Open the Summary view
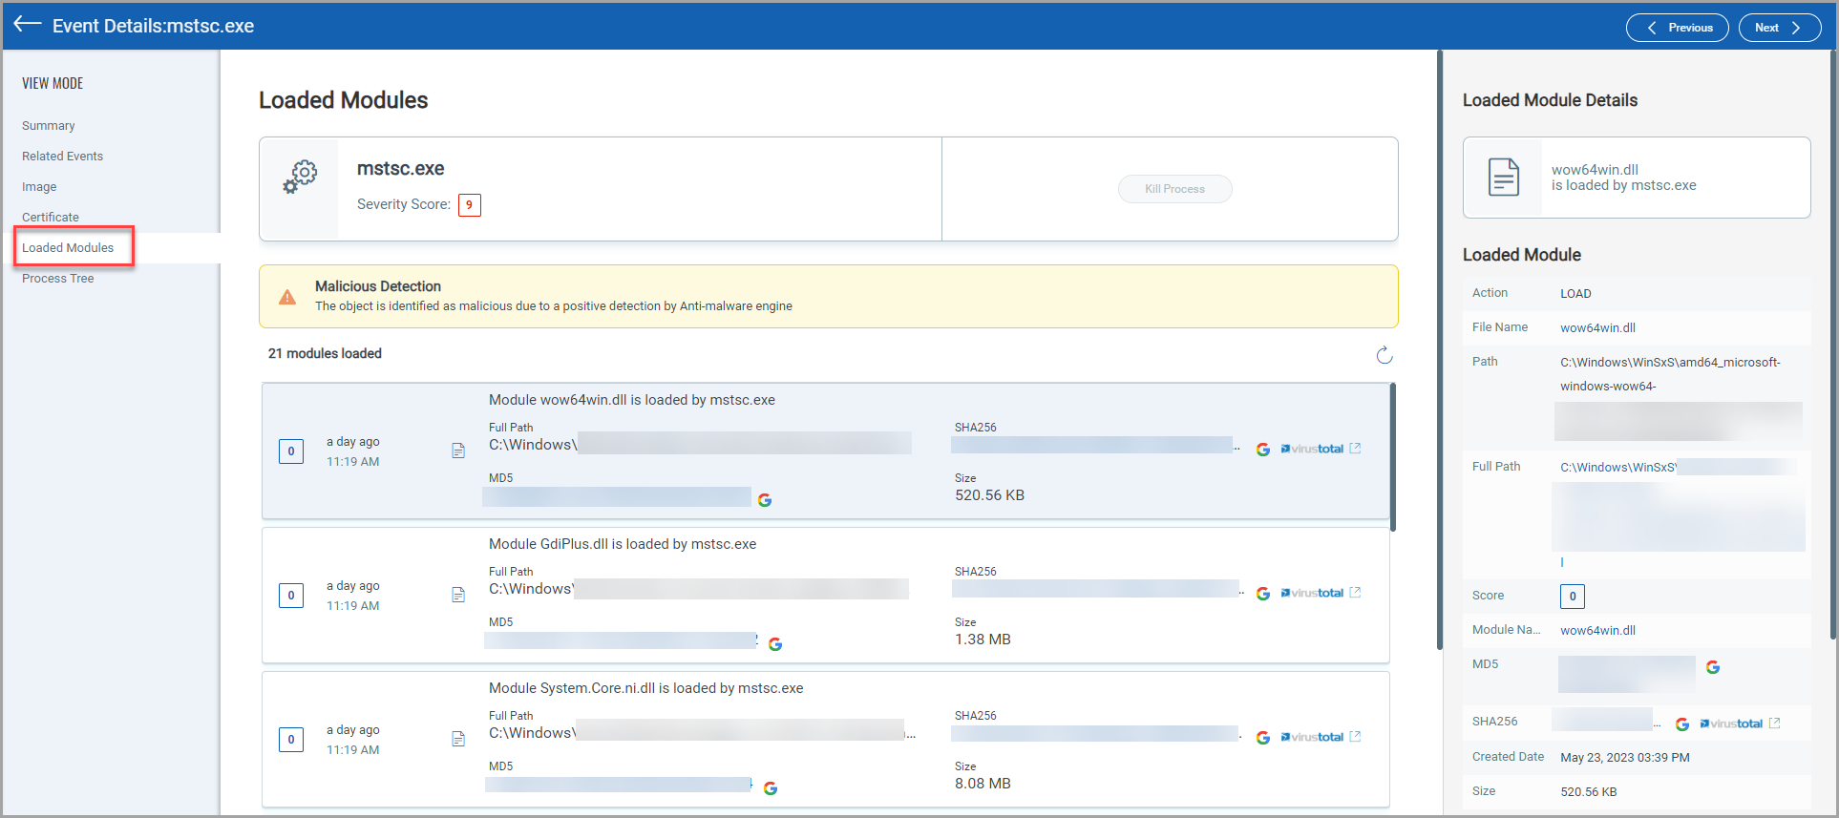The width and height of the screenshot is (1839, 818). (x=49, y=126)
